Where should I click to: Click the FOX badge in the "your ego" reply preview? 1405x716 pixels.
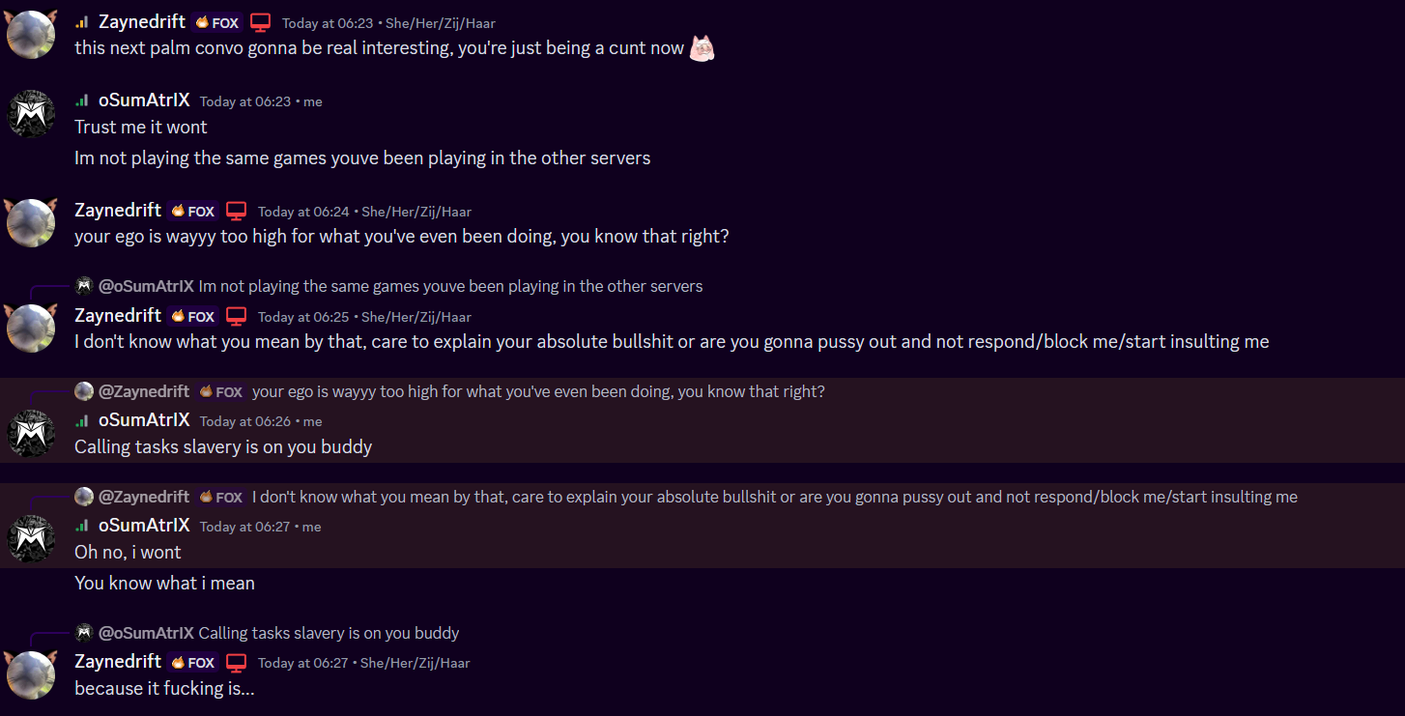221,391
